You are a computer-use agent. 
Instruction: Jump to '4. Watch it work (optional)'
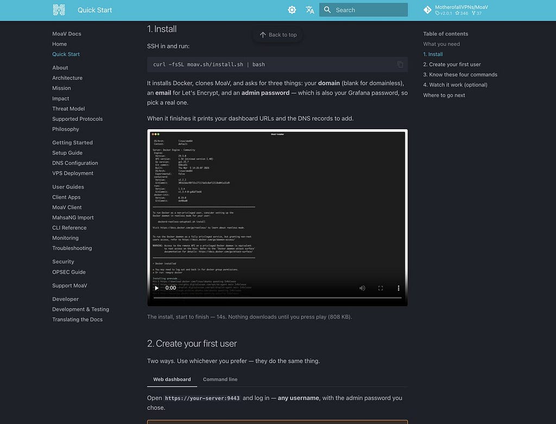(456, 85)
